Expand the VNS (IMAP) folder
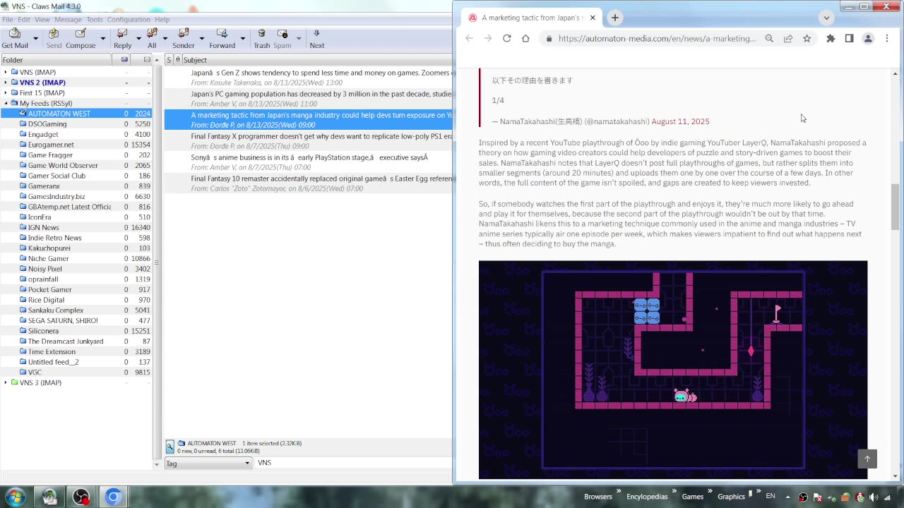904x508 pixels. tap(6, 72)
